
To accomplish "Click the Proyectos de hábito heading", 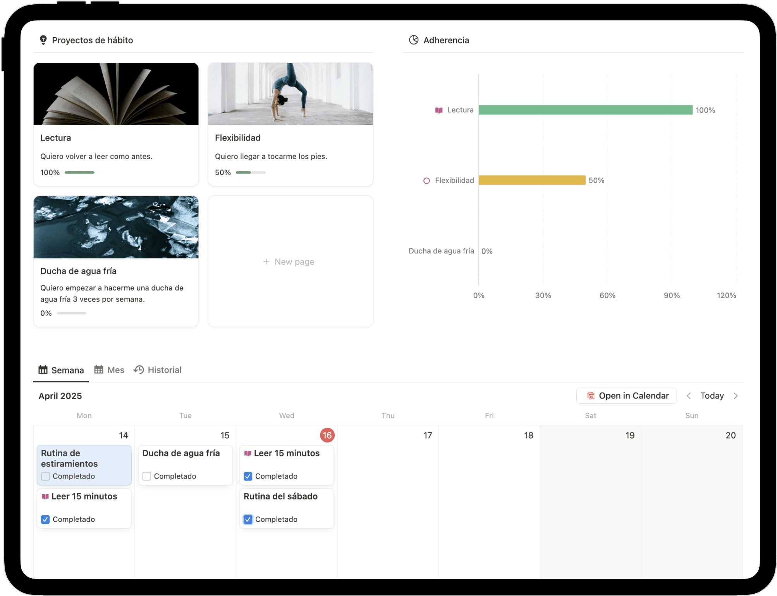I will click(93, 40).
